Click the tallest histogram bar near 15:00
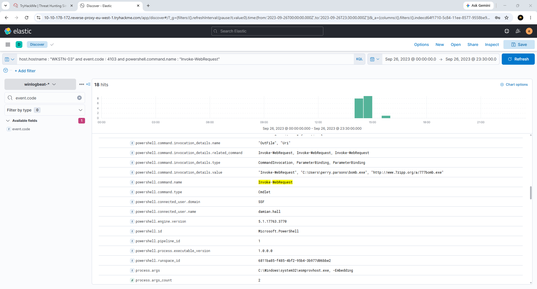Viewport: 537px width, 289px height. pos(368,107)
